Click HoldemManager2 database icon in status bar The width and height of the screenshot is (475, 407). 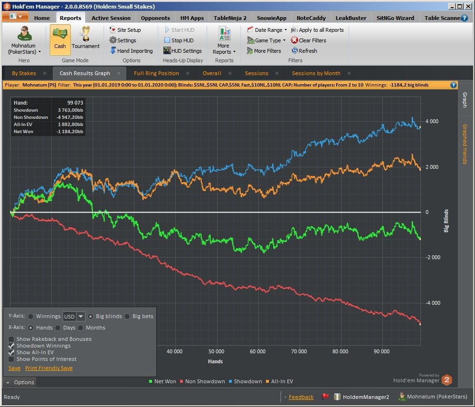pos(337,397)
